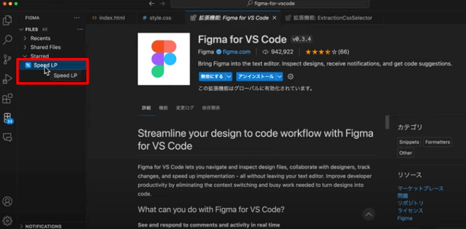Click the v0.3.4 version label

pos(302,39)
